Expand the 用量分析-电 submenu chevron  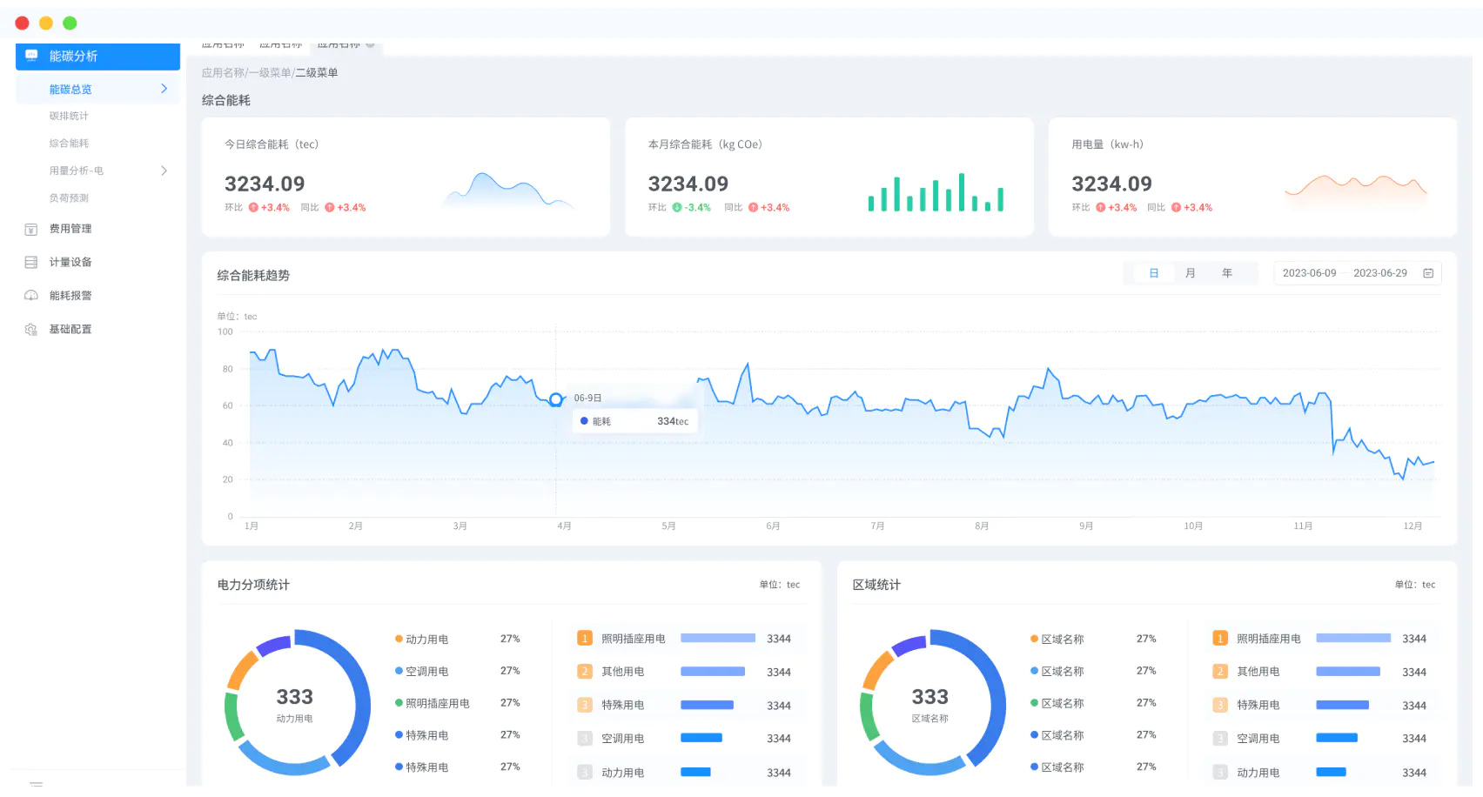tap(164, 171)
